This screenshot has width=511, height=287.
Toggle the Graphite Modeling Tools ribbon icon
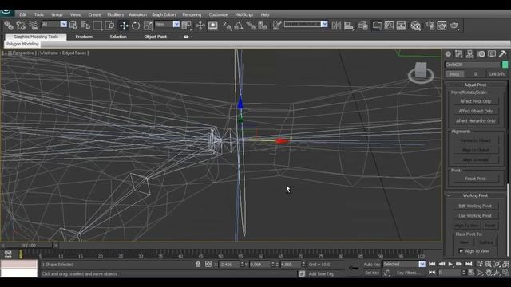click(377, 26)
